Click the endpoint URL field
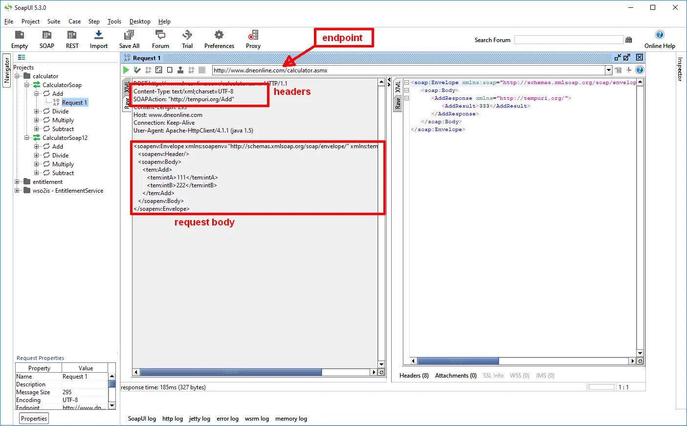 coord(408,70)
